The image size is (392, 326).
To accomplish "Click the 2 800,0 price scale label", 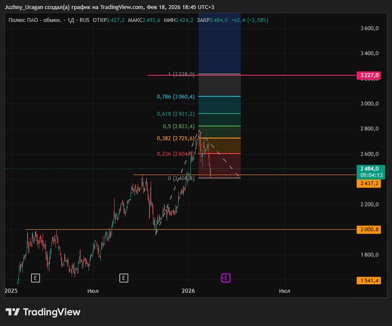I will [x=370, y=129].
